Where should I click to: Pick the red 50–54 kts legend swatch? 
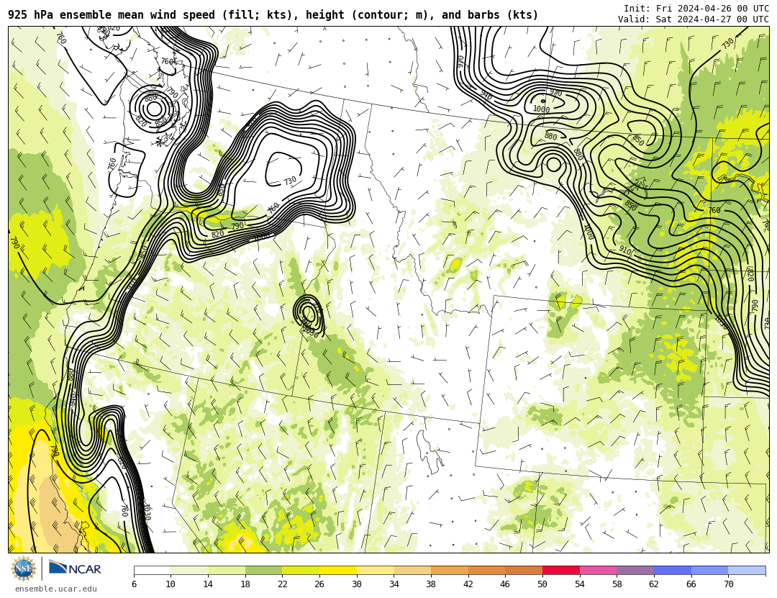pos(561,570)
